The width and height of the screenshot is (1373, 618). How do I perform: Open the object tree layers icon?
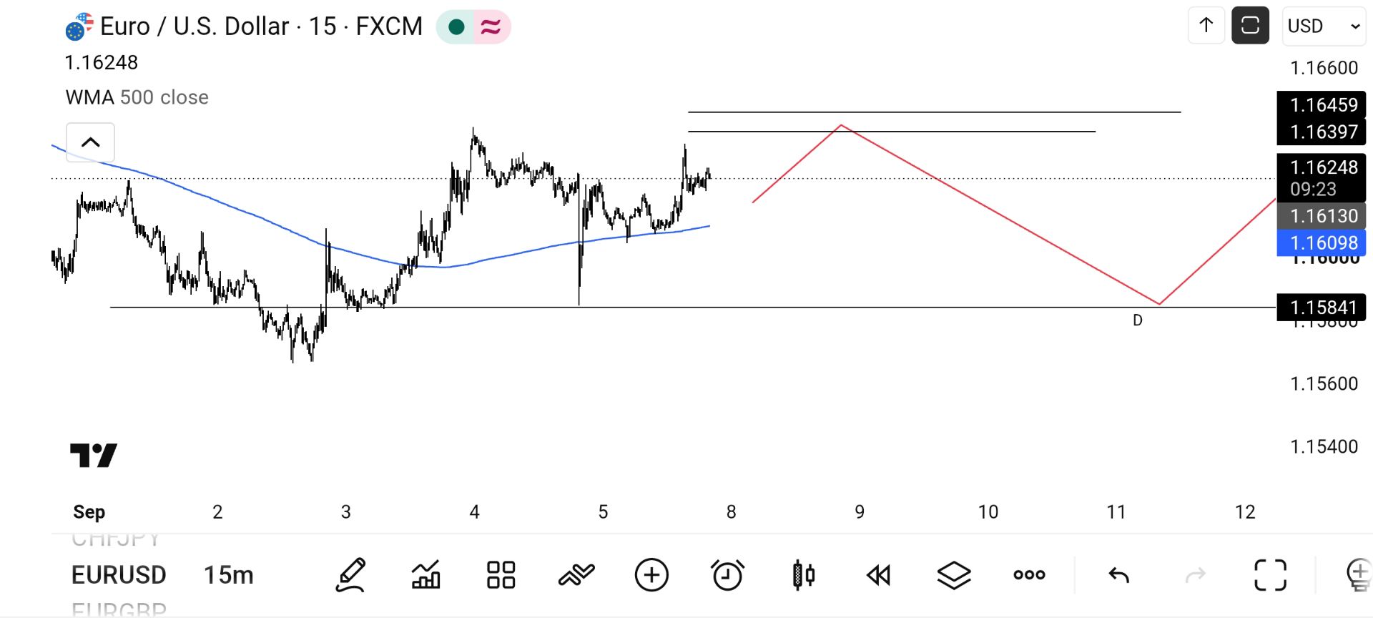tap(954, 575)
